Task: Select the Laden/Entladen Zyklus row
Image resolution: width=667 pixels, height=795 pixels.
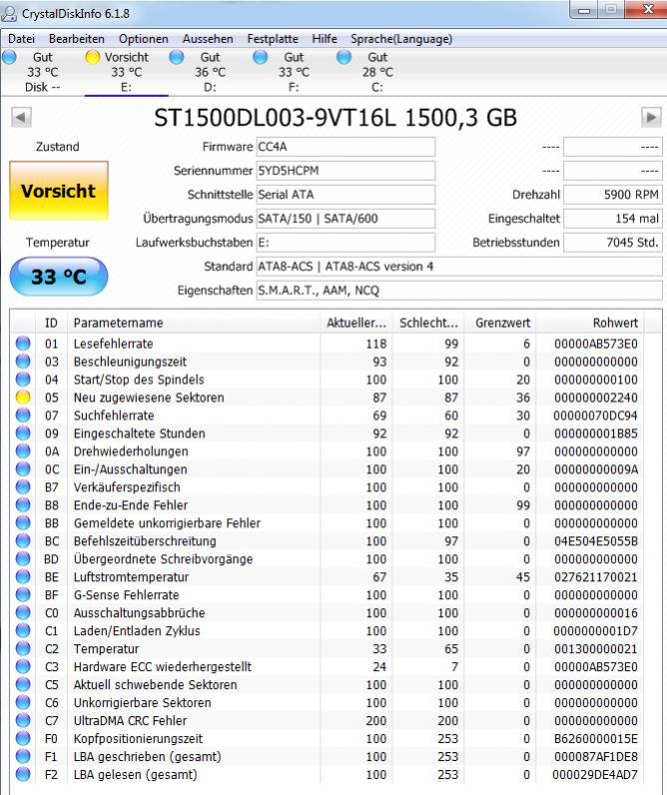Action: pyautogui.click(x=327, y=631)
